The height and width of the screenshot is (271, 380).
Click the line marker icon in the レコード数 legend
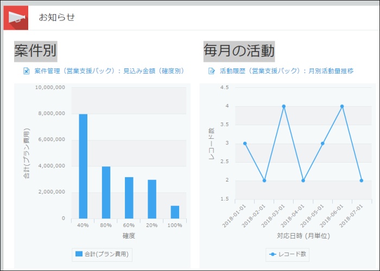point(274,253)
